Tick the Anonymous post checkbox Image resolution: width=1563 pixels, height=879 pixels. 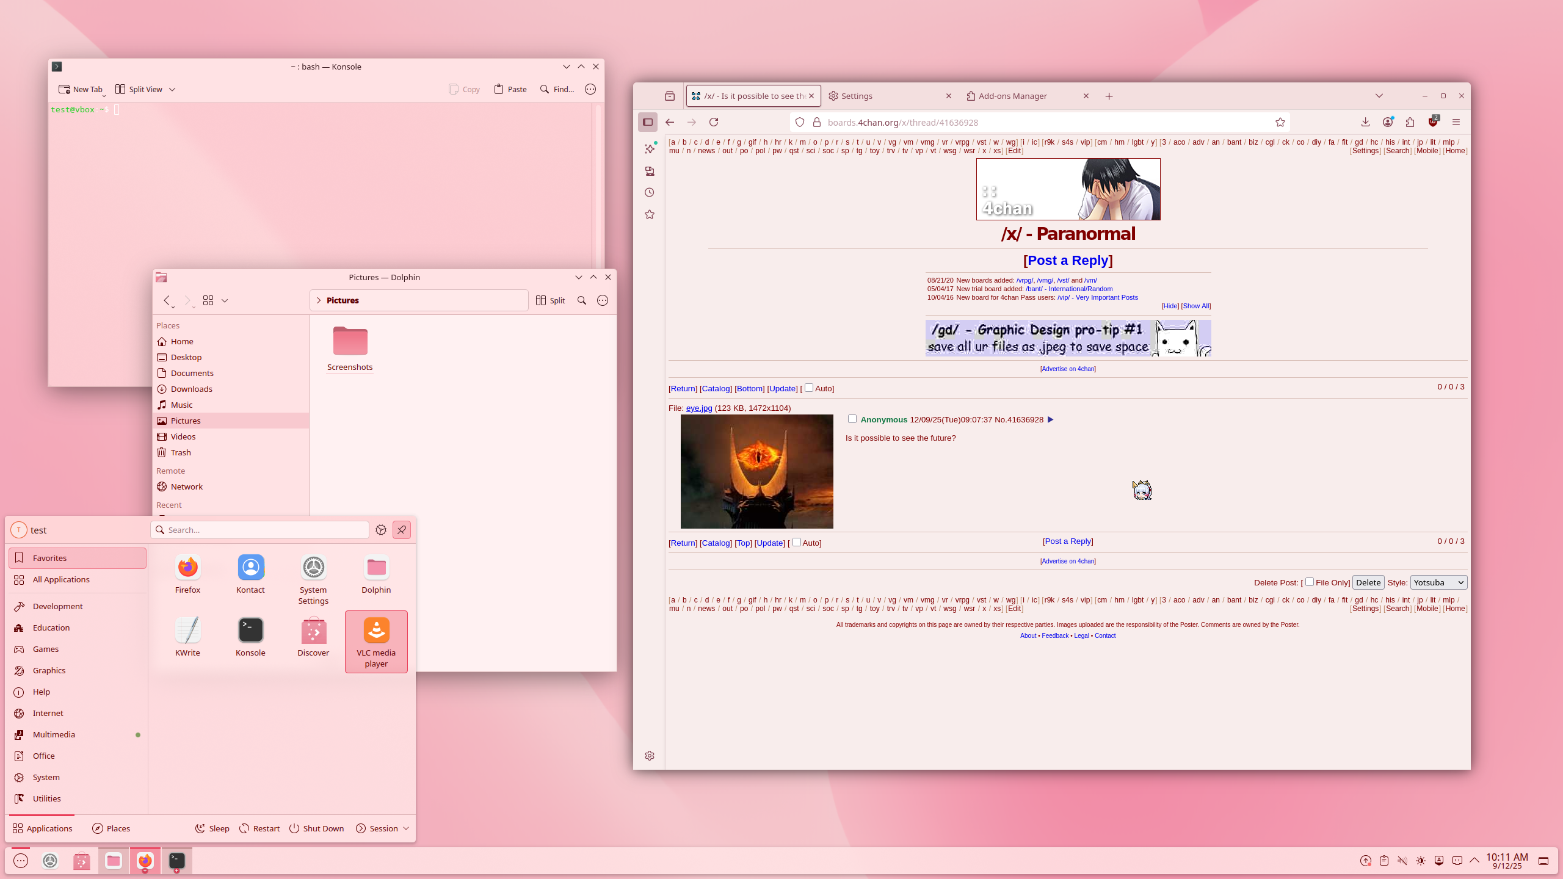tap(852, 419)
